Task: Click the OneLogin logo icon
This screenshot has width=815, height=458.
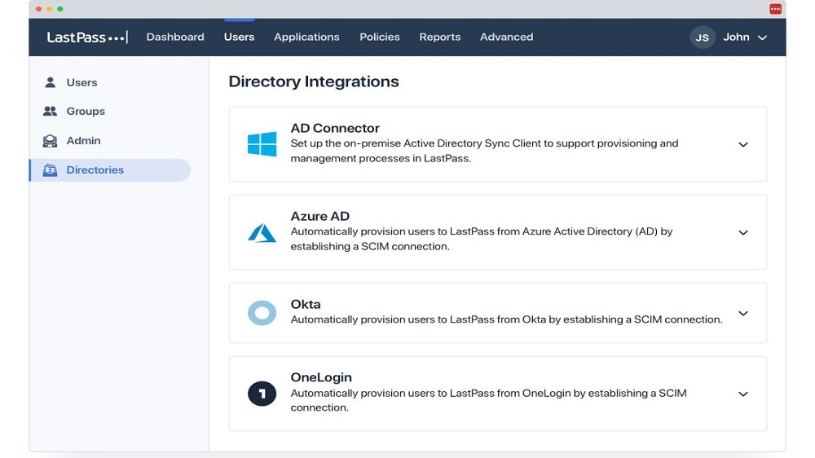Action: (x=262, y=394)
